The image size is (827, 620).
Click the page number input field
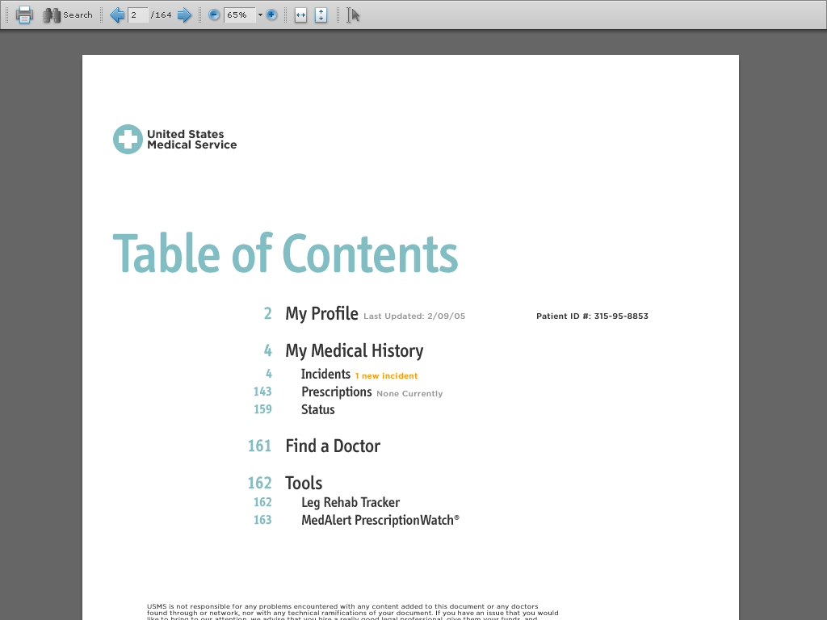tap(137, 15)
